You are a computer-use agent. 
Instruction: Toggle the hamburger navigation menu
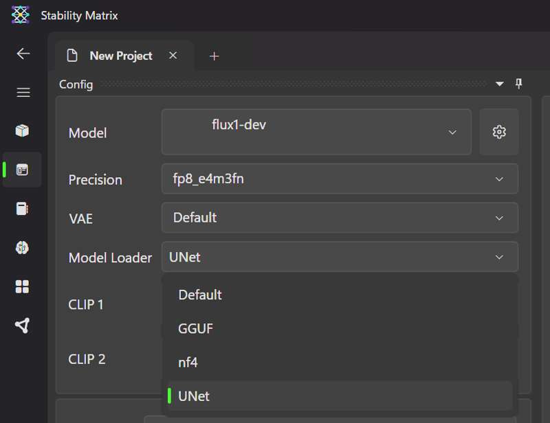23,92
